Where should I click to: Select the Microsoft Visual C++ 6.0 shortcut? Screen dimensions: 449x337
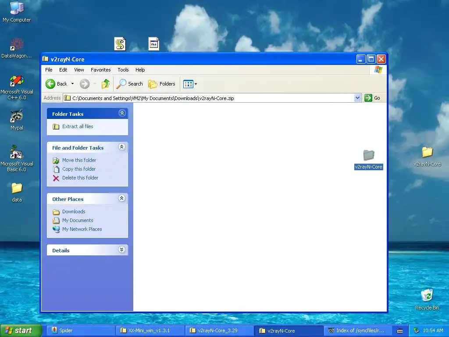(17, 87)
